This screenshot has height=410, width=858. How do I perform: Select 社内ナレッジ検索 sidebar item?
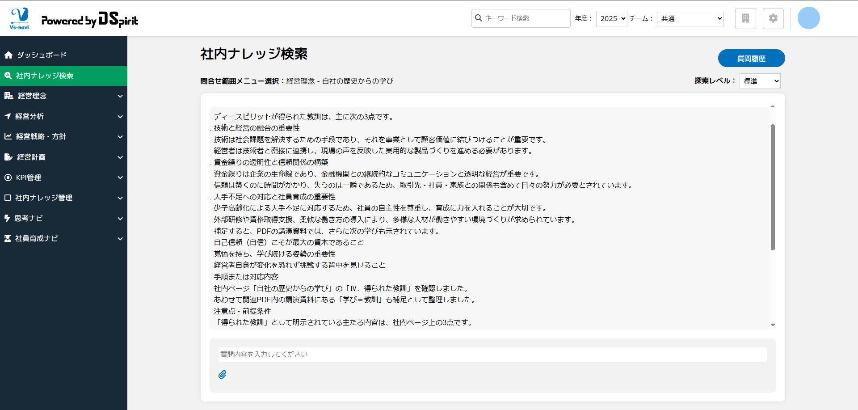tap(63, 76)
